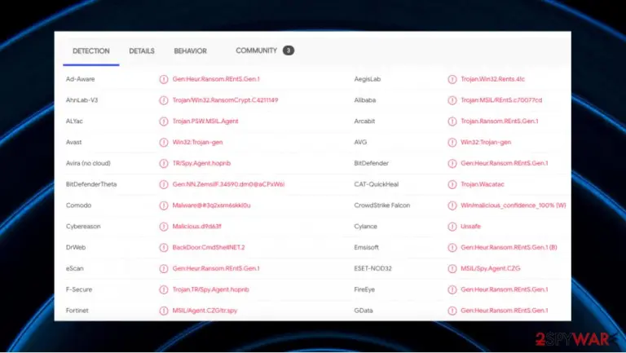This screenshot has width=626, height=353.
Task: Open the BEHAVIOR tab
Action: [x=191, y=51]
